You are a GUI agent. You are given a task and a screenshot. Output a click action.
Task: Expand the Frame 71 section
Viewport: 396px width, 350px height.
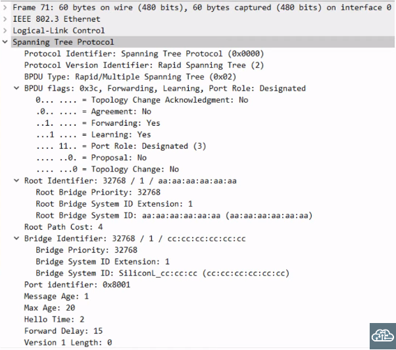6,7
